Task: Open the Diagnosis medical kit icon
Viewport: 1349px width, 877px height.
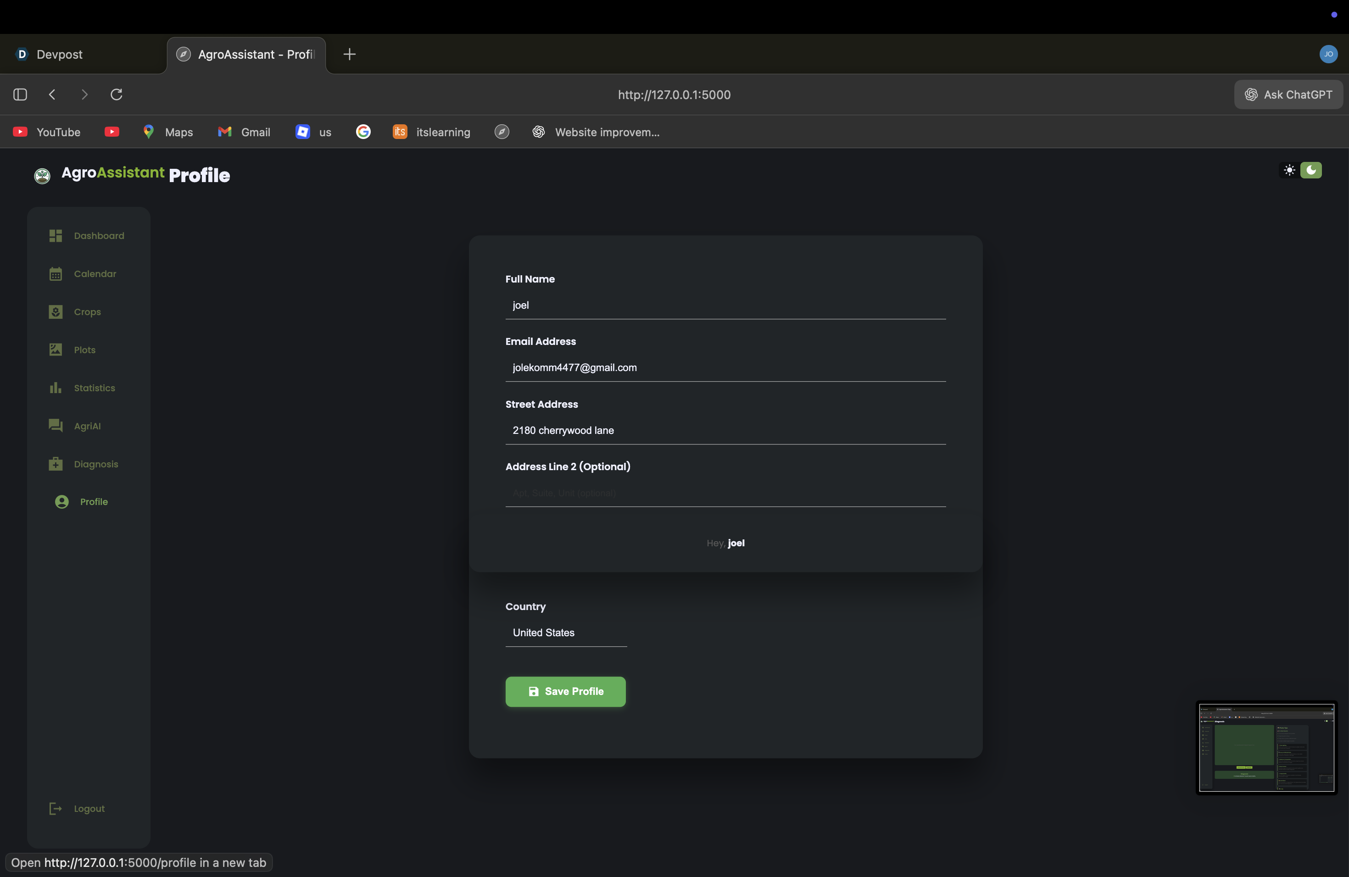Action: tap(56, 464)
